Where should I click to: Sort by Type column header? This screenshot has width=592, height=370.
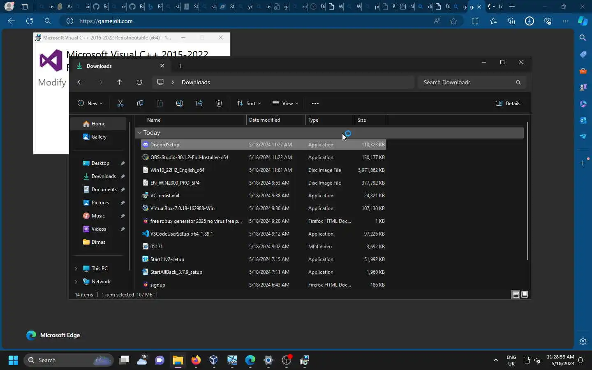tap(331, 120)
